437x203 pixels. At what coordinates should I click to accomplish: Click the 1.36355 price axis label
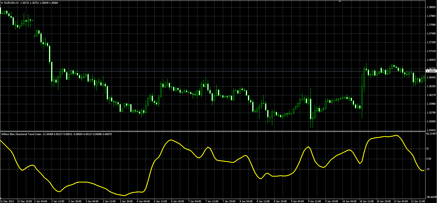point(432,86)
